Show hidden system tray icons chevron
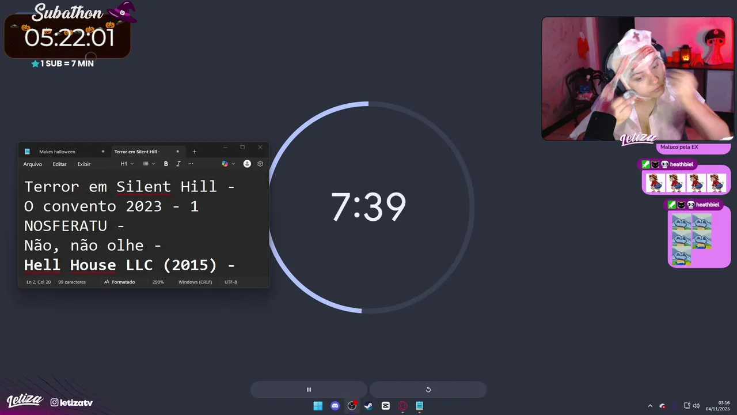Screen dimensions: 737x415 (650, 406)
